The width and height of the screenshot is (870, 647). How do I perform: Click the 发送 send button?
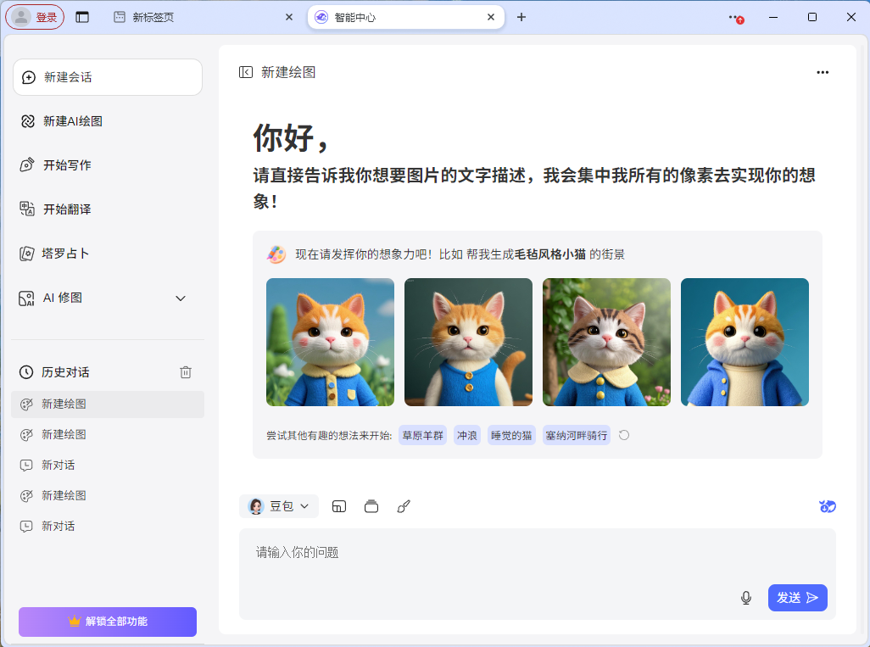pos(797,598)
